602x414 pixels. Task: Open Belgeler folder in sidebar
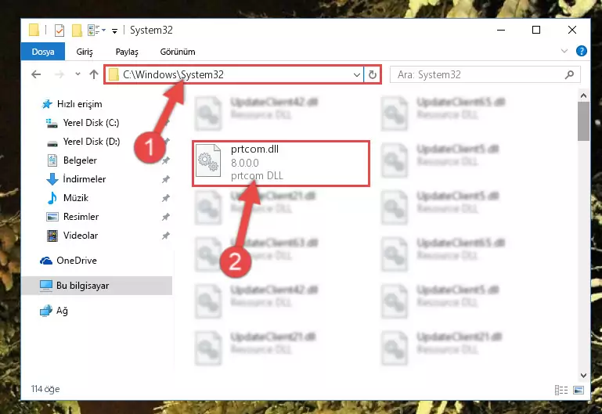(80, 160)
